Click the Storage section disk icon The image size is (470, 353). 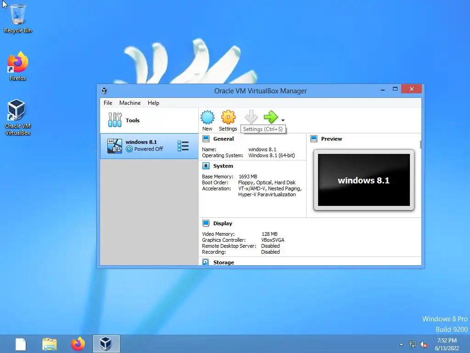[206, 262]
